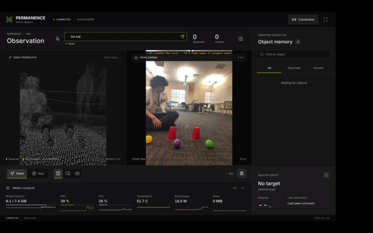Pause the stream with the pause button
The height and width of the screenshot is (233, 373).
point(242,173)
